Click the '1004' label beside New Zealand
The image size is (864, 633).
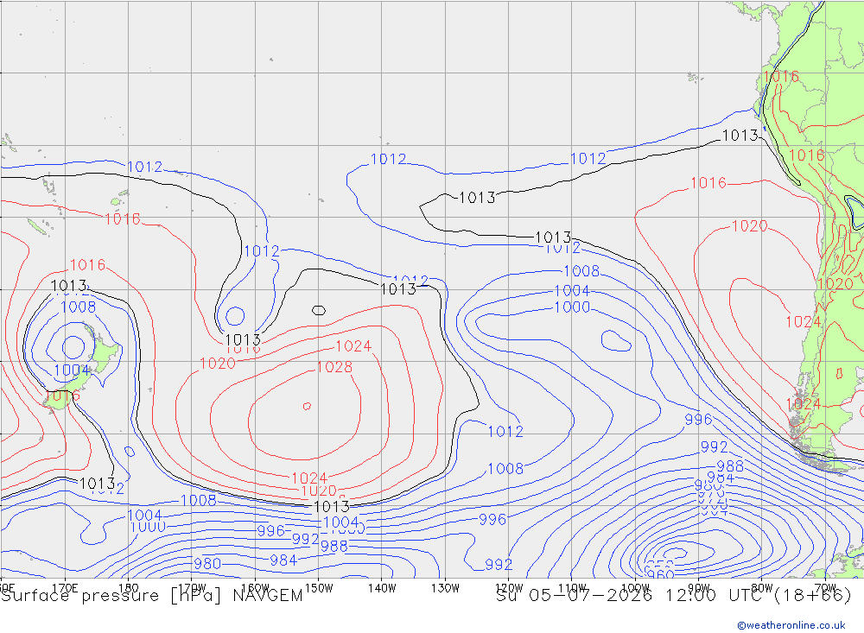coord(72,370)
